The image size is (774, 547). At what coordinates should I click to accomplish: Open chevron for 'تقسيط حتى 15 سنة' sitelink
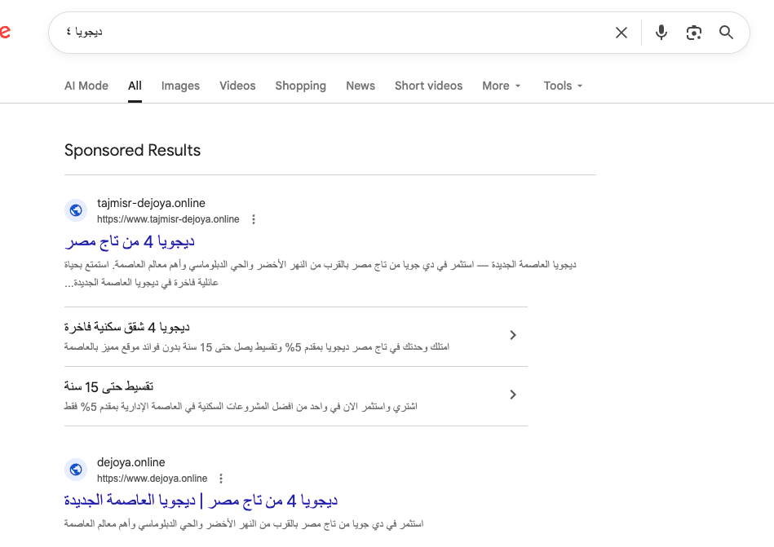[x=513, y=395]
